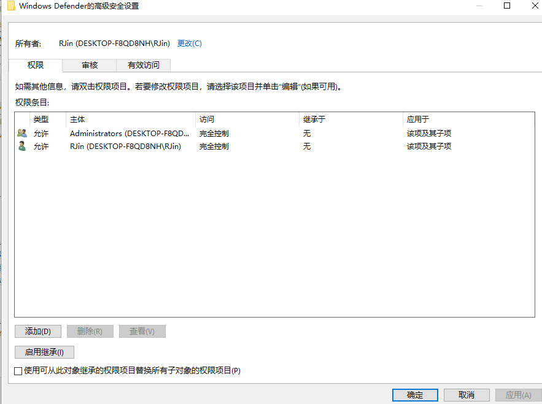Image resolution: width=542 pixels, height=404 pixels.
Task: Select the Administrators group icon in the list
Action: [x=22, y=133]
